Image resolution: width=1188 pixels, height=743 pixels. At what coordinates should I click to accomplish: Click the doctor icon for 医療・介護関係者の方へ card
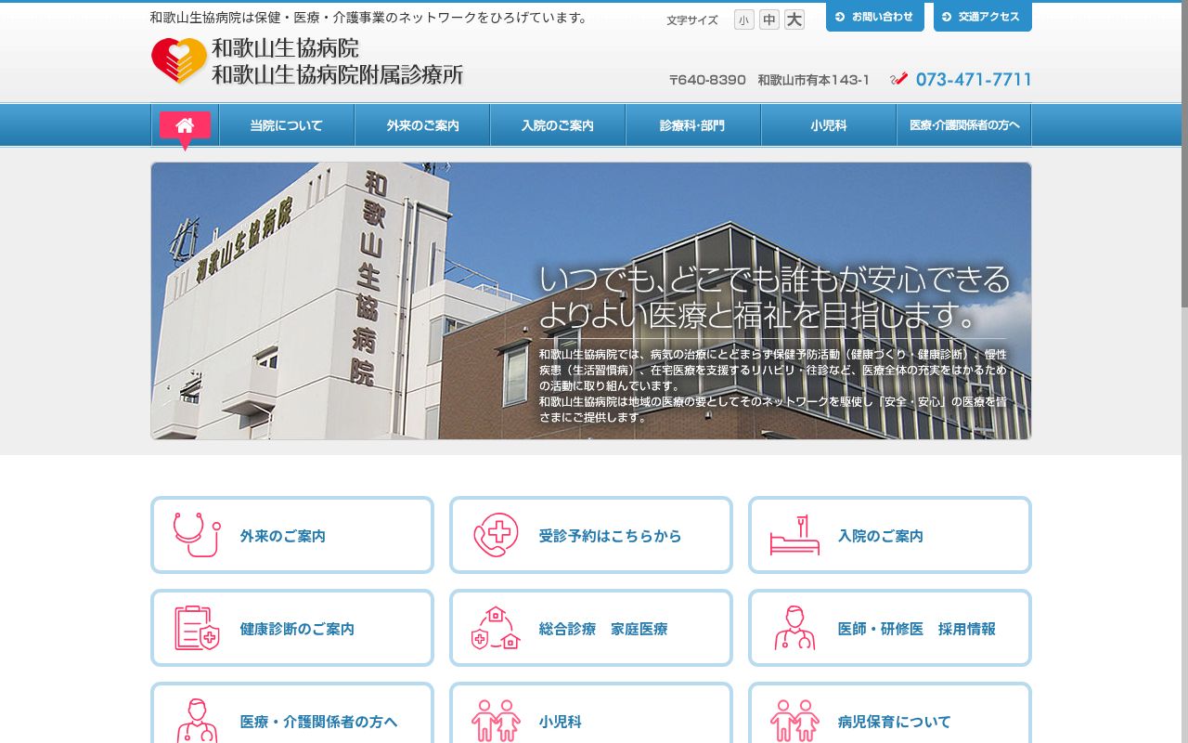point(197,721)
